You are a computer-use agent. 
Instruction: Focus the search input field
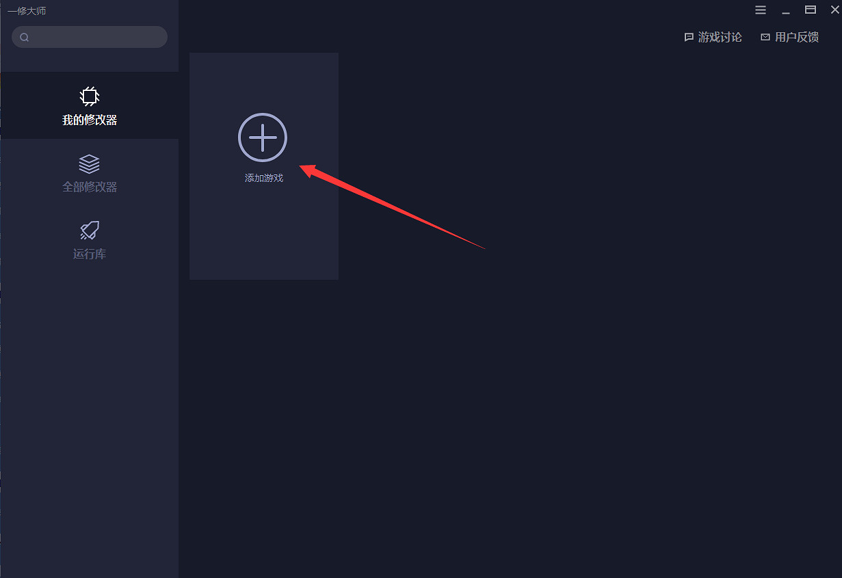coord(96,37)
